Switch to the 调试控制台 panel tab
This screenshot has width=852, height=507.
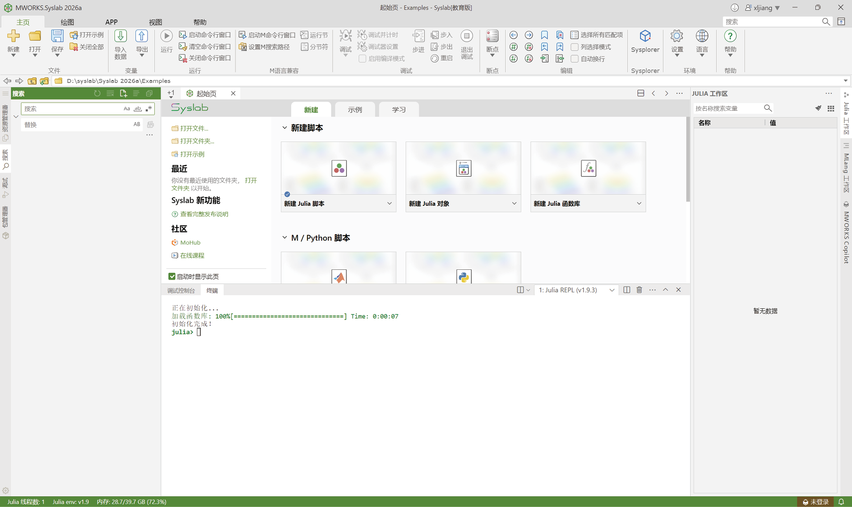click(x=181, y=290)
